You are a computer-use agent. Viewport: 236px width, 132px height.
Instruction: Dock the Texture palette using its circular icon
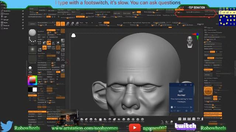point(23,14)
